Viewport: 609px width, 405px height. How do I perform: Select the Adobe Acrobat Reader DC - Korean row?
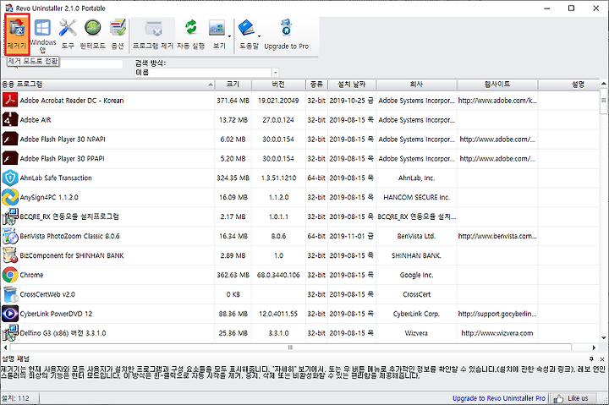click(300, 100)
